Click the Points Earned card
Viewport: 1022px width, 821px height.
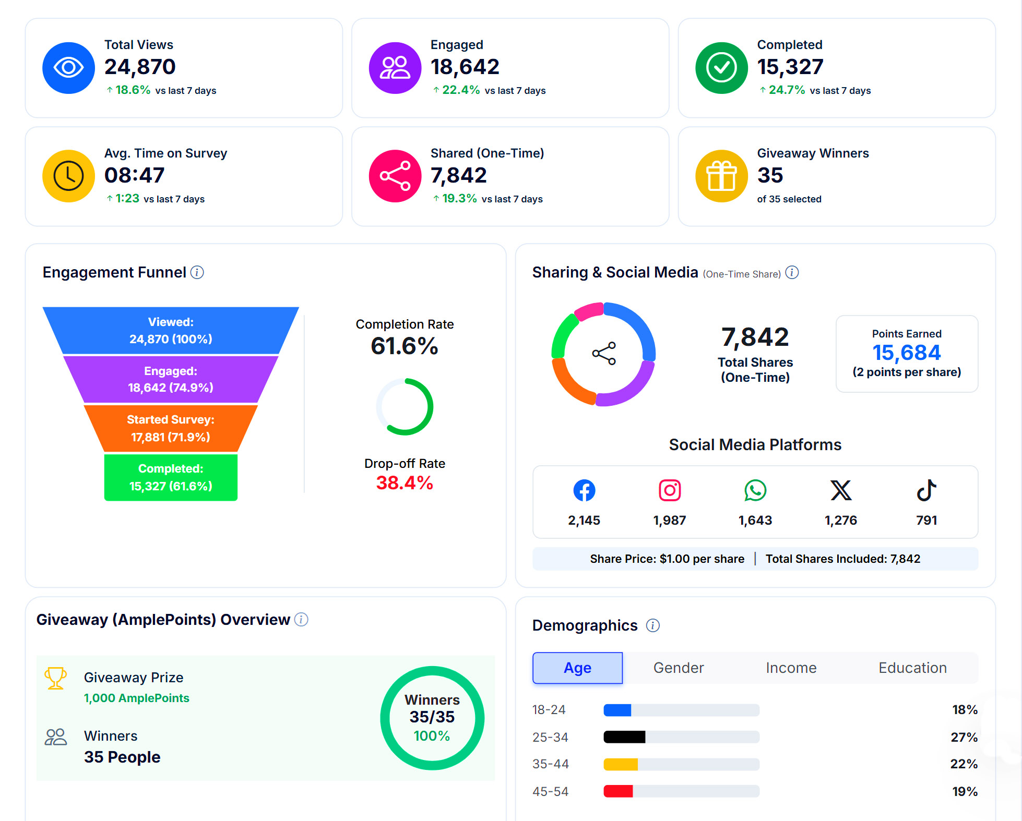907,354
